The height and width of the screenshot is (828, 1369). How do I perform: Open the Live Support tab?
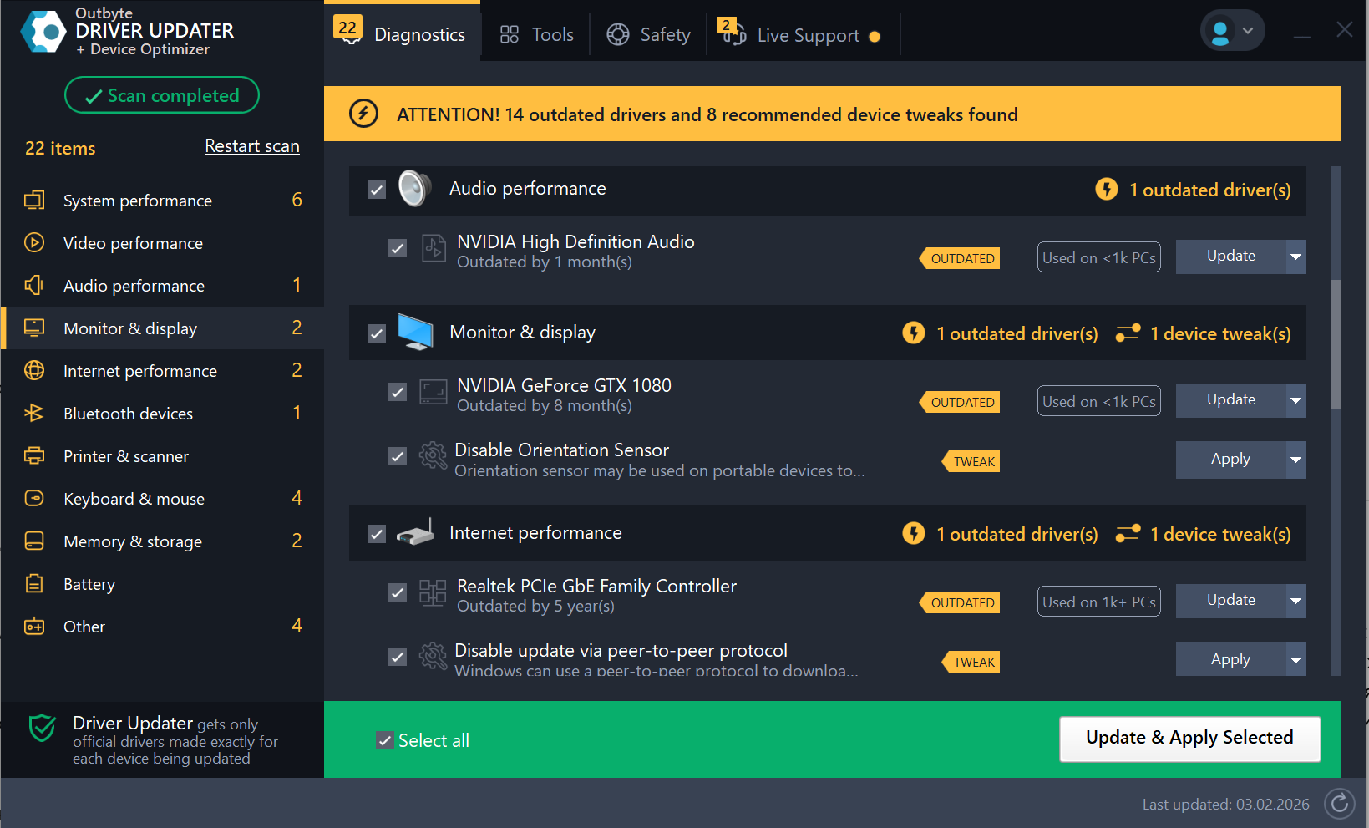(x=802, y=35)
